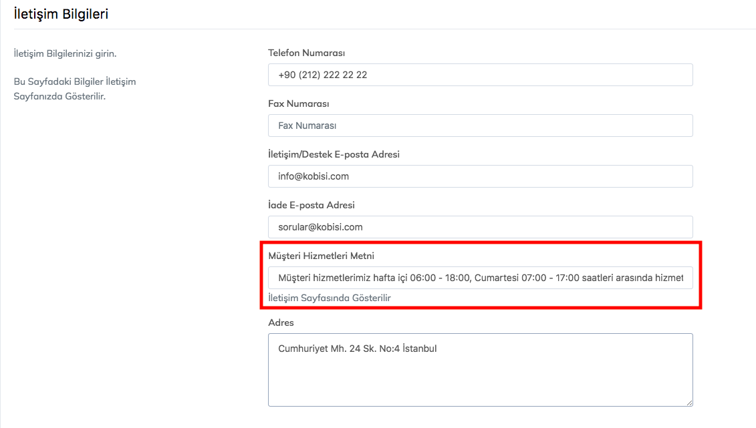Click the İletişim Bilgileri section heading
This screenshot has height=428, width=756.
[x=61, y=13]
